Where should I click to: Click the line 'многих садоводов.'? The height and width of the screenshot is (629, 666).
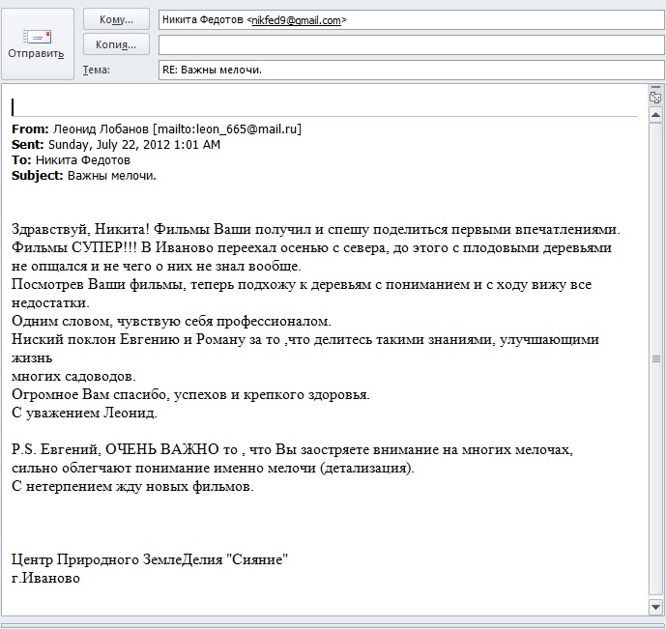click(x=73, y=377)
